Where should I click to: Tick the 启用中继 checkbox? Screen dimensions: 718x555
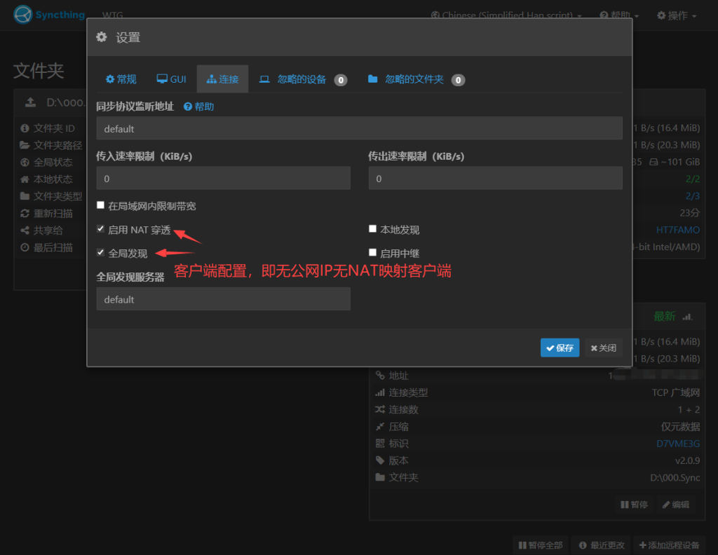(373, 252)
